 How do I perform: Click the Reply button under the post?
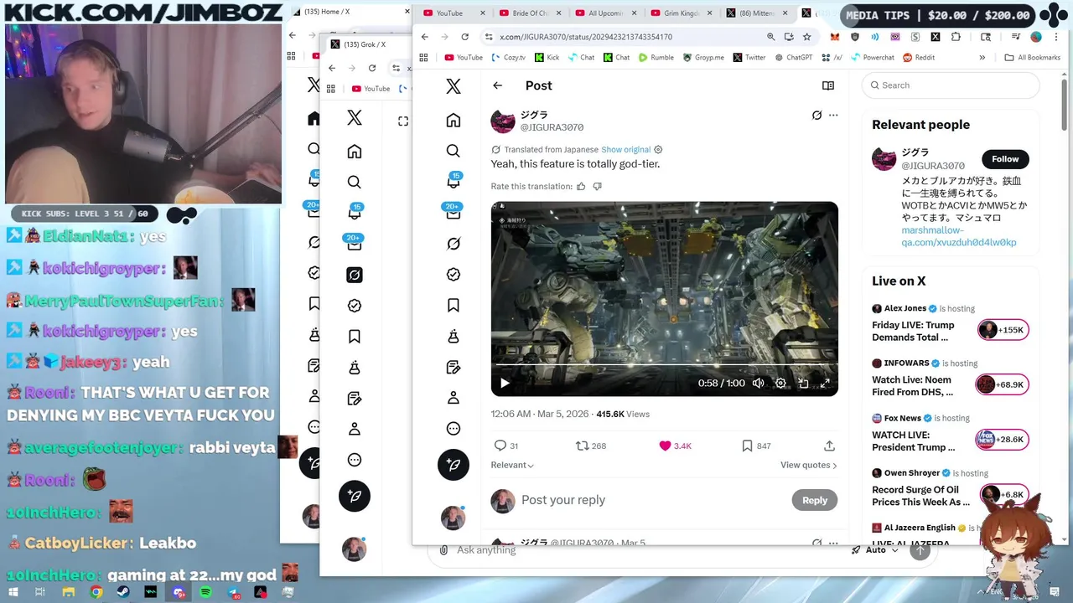(814, 500)
